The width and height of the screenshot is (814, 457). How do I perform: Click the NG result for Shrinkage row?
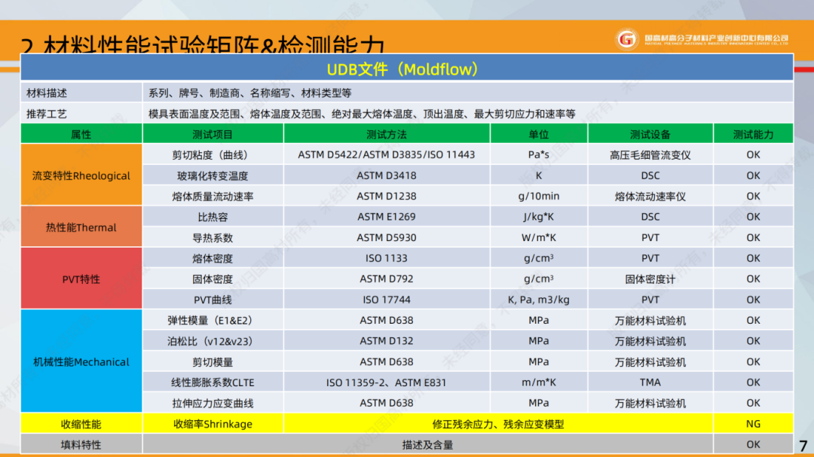753,423
